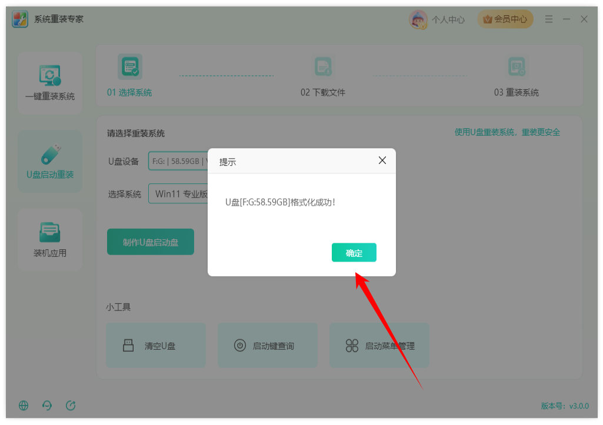
Task: Click the 02 下载文件 step label
Action: coord(323,92)
